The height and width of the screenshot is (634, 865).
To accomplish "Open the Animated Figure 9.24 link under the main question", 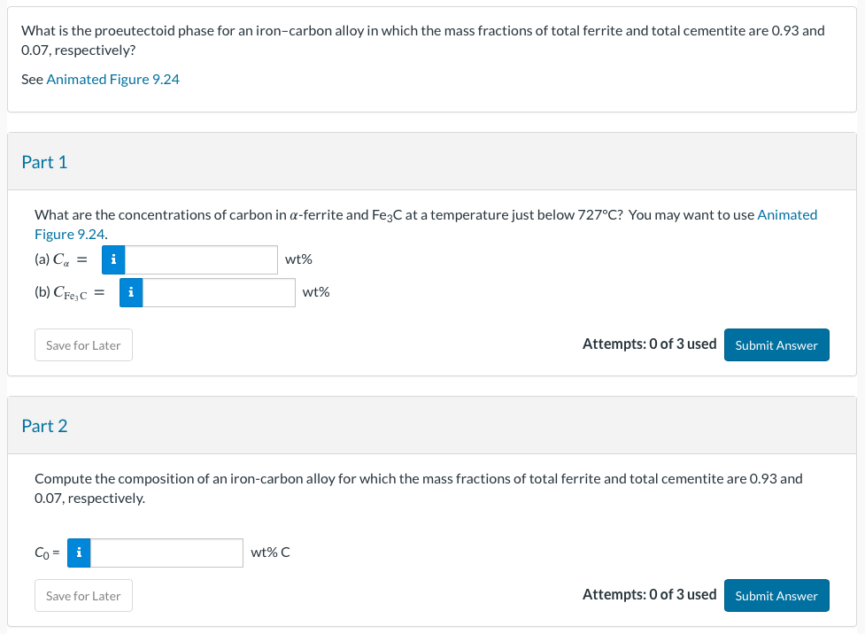I will coord(112,80).
